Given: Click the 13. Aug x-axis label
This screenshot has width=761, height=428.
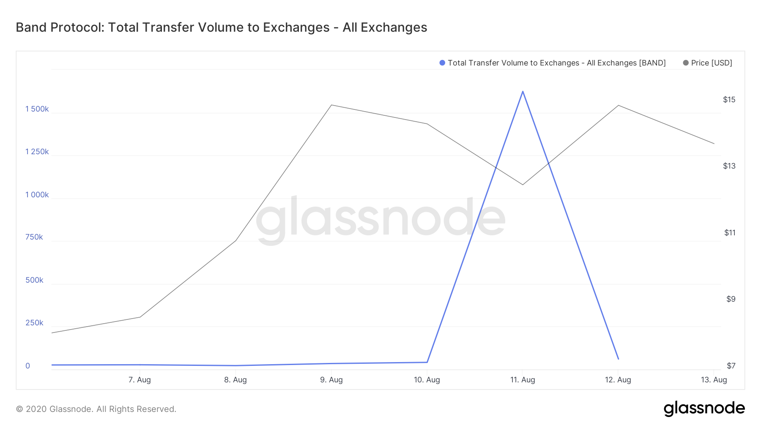Looking at the screenshot, I should point(714,380).
